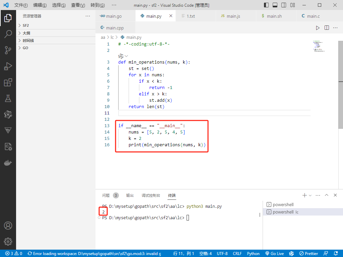This screenshot has height=257, width=343.
Task: Expand the 时间线 timeline section
Action: pos(56,40)
